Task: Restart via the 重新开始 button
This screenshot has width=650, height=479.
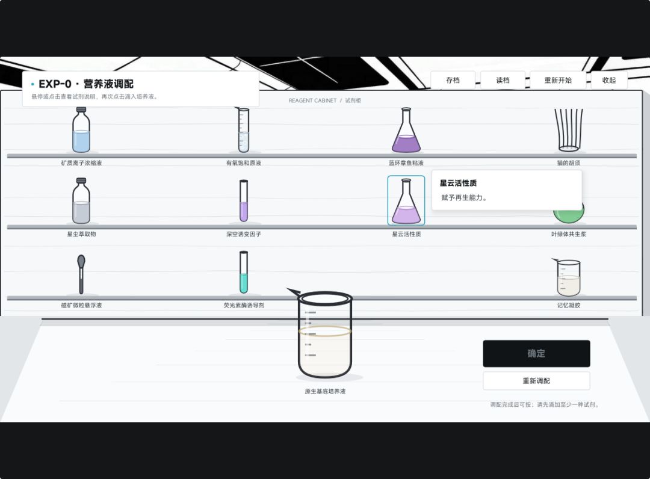Action: [558, 80]
